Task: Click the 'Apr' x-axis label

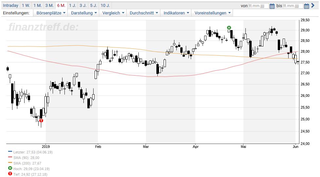Action: tap(196, 147)
